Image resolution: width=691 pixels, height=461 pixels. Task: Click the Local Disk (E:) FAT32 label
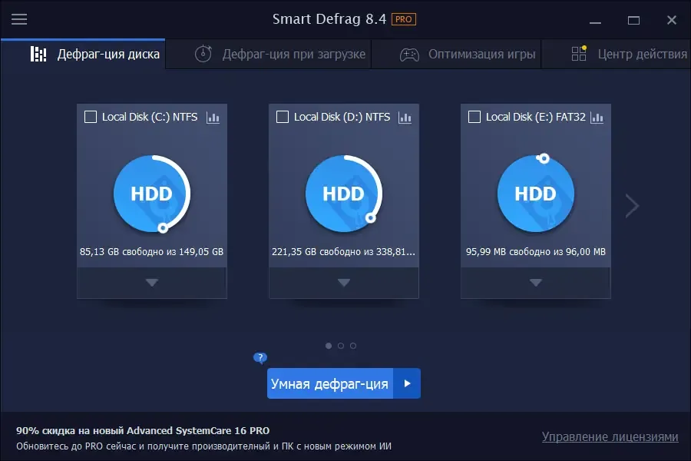click(536, 117)
